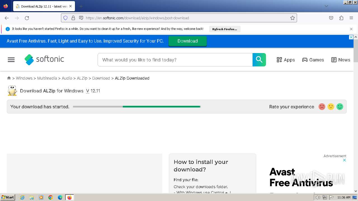The width and height of the screenshot is (358, 201).
Task: Click the taskbar clock showing 11:36 AM
Action: point(344,197)
